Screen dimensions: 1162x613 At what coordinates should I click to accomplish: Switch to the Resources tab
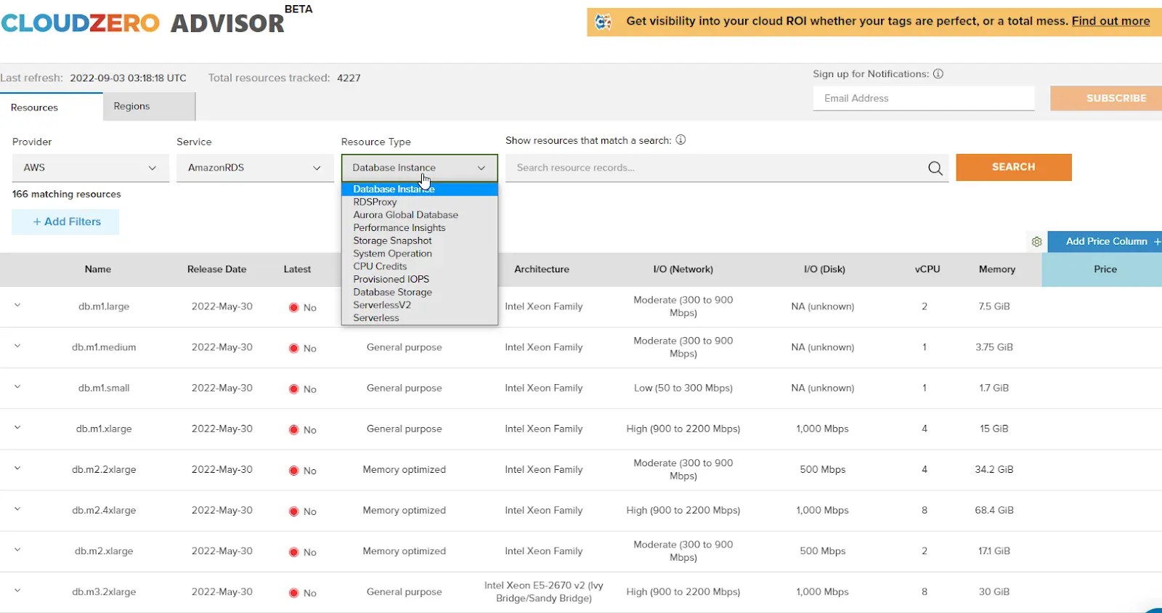51,107
